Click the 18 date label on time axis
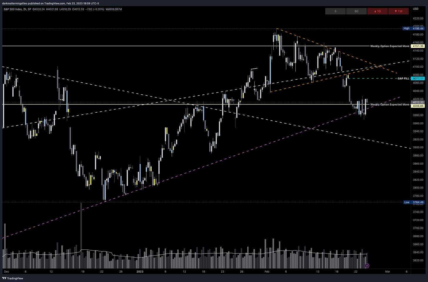 pyautogui.click(x=203, y=271)
